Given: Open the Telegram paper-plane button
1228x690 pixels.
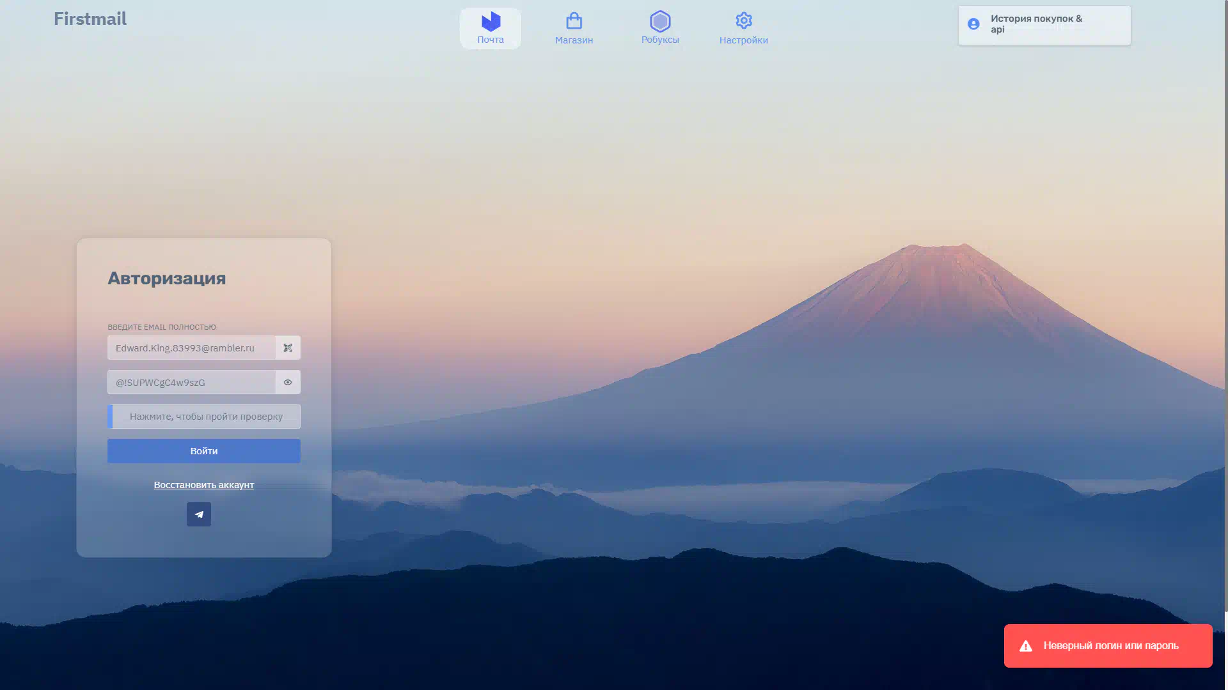Looking at the screenshot, I should 199,514.
